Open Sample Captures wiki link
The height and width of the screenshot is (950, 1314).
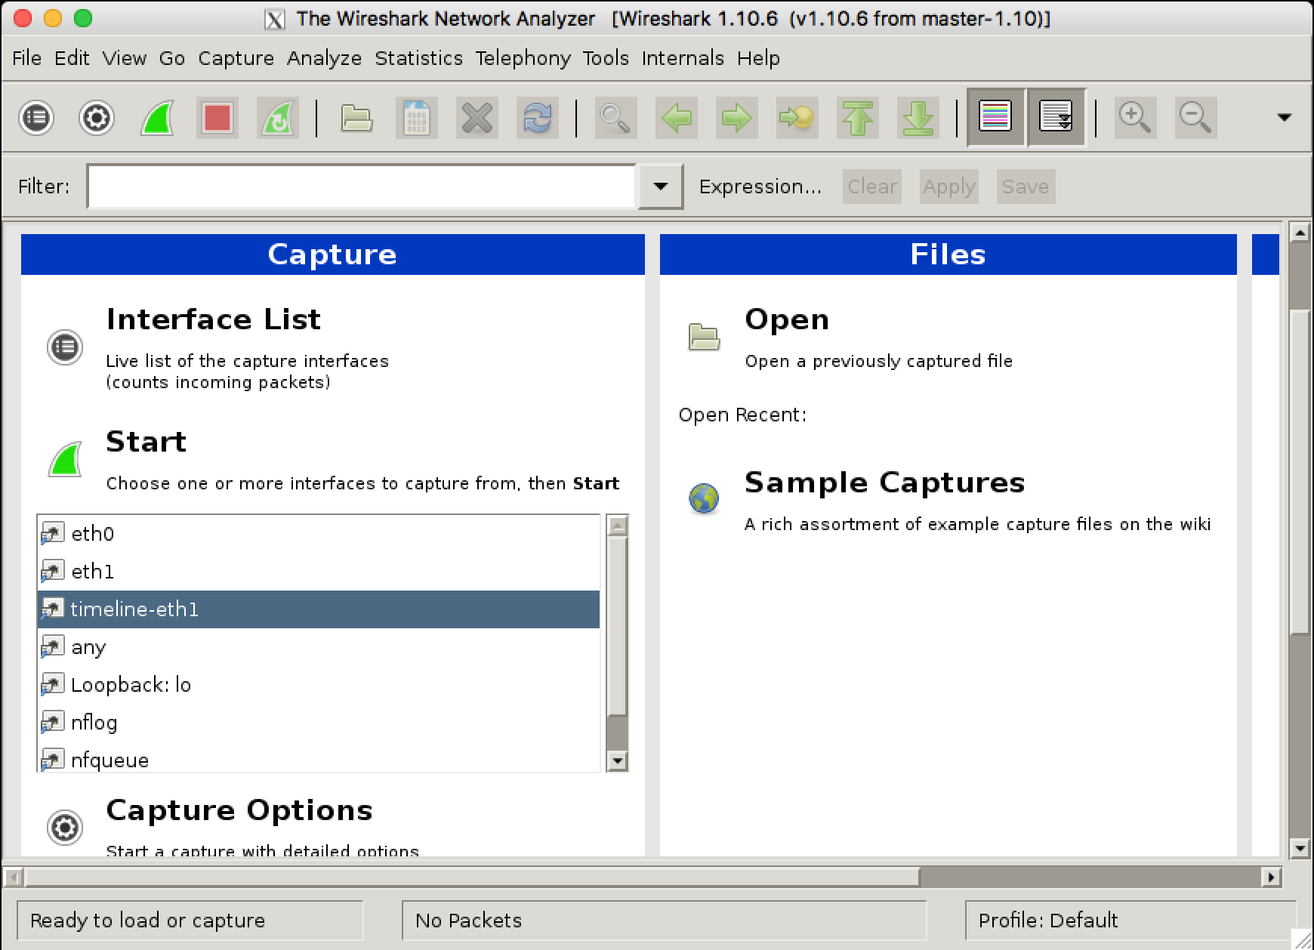(x=884, y=483)
